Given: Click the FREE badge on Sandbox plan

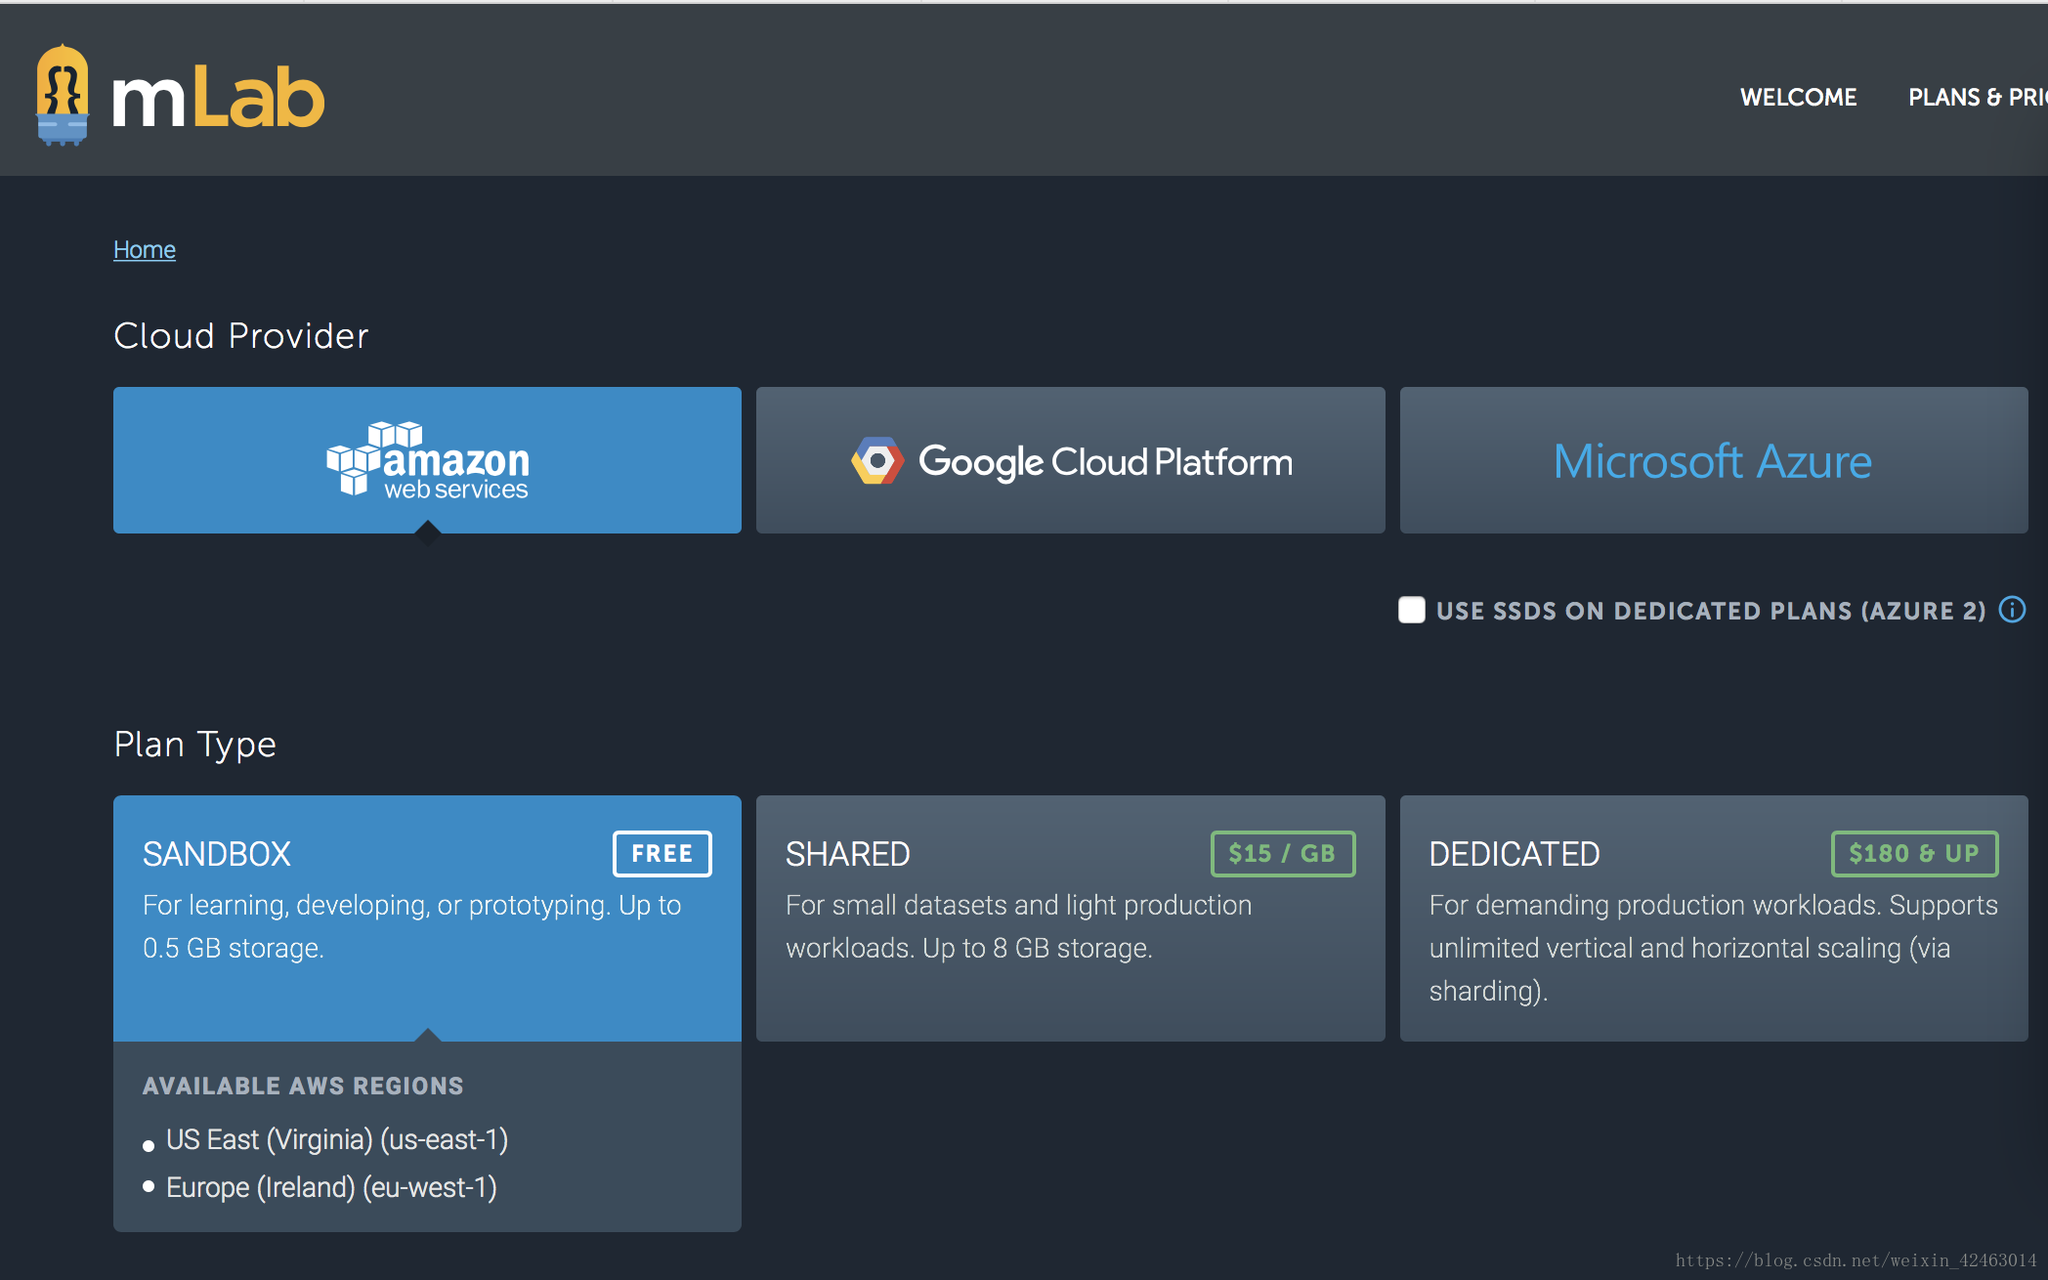Looking at the screenshot, I should pos(661,853).
